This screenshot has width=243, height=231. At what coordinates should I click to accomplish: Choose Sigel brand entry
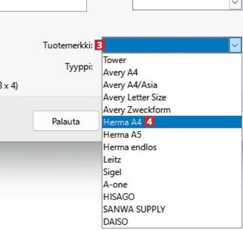[172, 172]
